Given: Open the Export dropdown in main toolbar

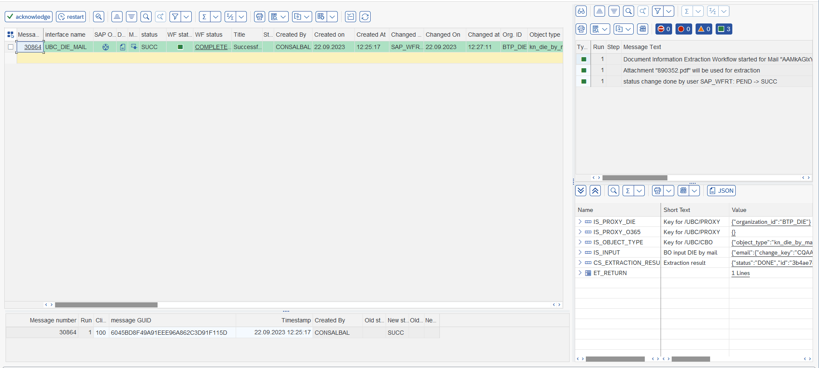Looking at the screenshot, I should [x=302, y=17].
